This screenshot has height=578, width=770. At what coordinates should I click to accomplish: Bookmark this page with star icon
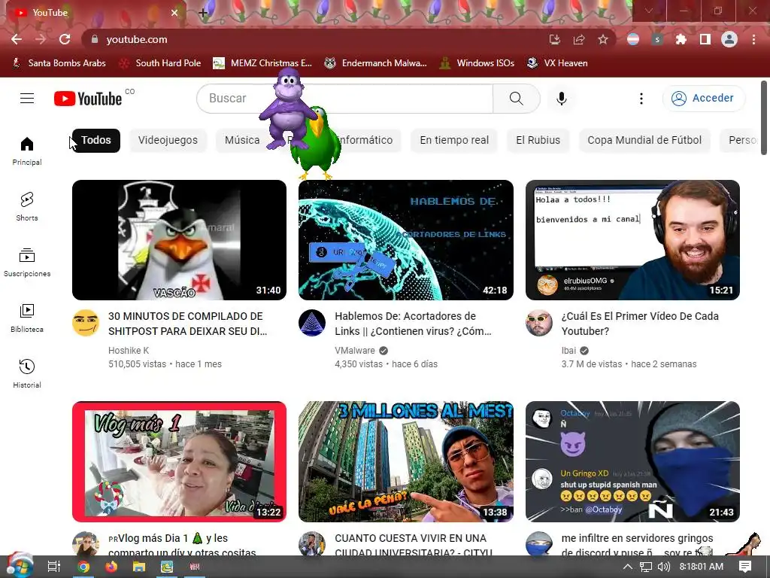[x=603, y=39]
